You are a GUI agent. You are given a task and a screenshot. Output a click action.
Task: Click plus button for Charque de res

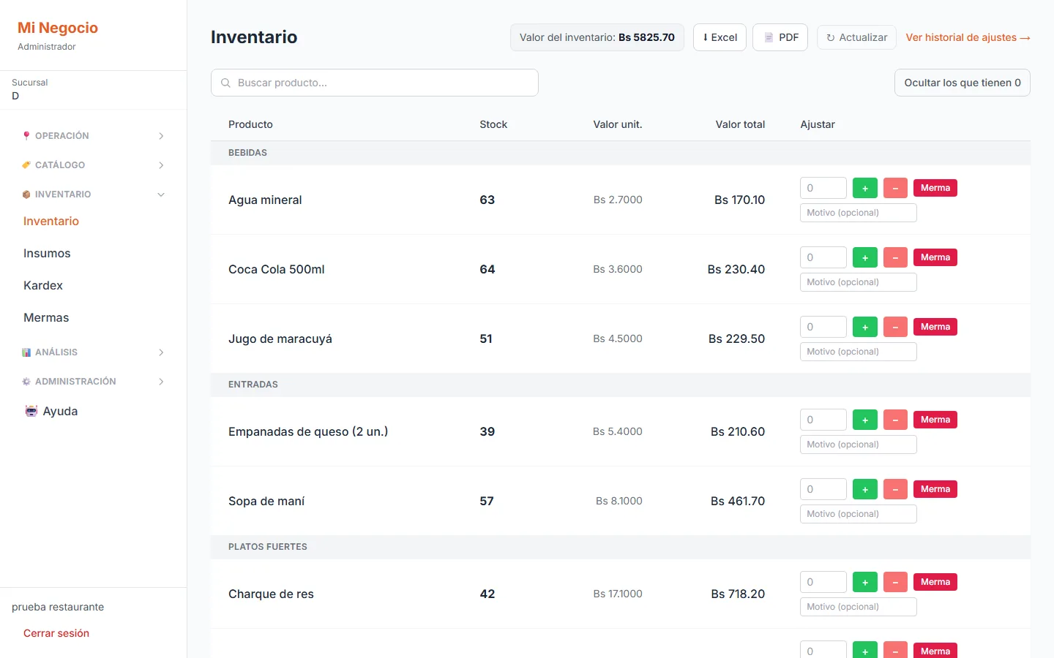865,582
